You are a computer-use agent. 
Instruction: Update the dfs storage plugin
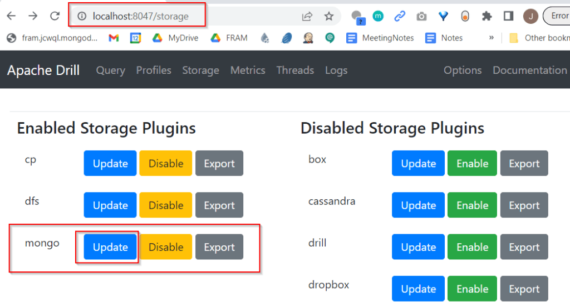[110, 205]
